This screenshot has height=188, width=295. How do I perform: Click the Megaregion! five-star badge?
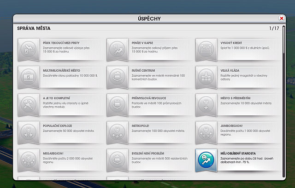(29, 160)
